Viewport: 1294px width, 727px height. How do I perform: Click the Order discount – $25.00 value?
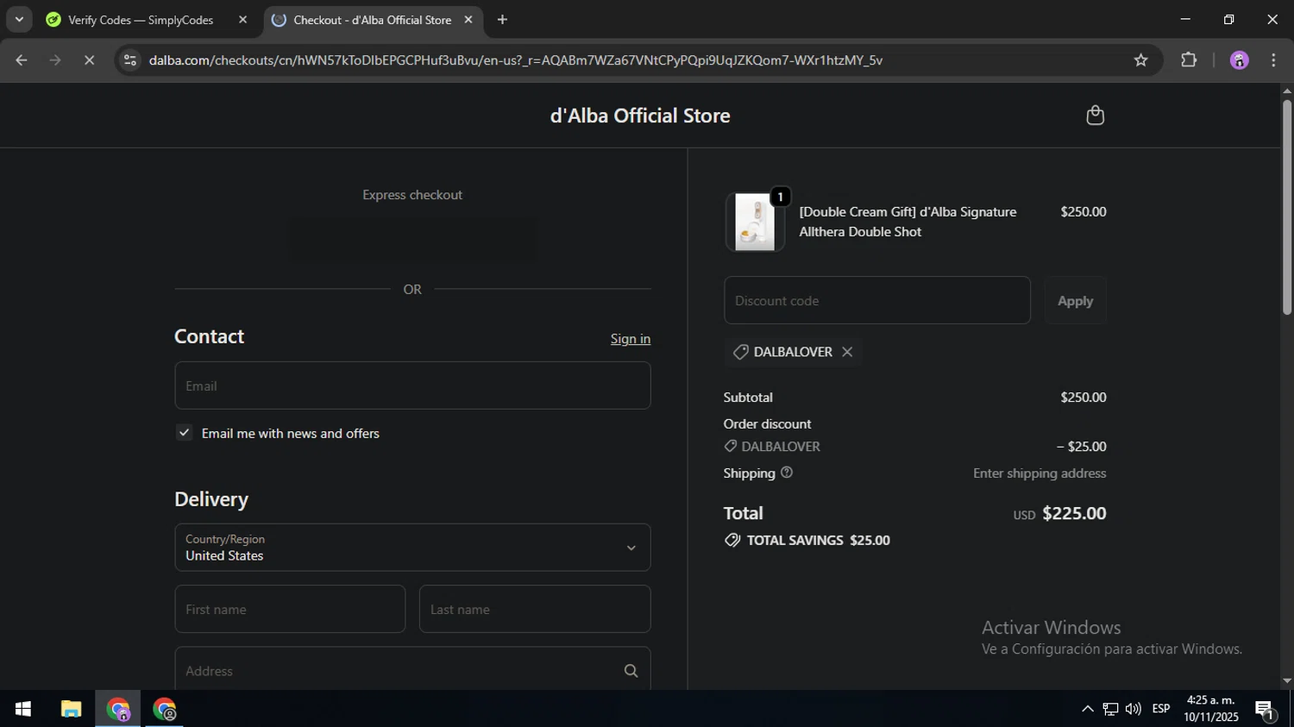point(1082,447)
